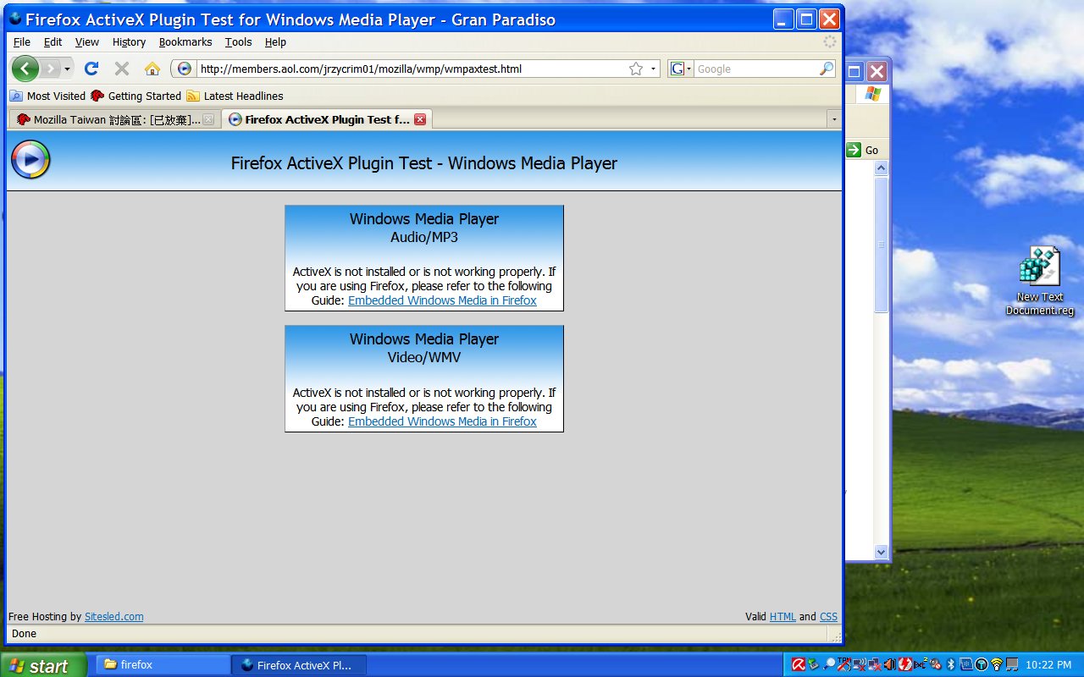The height and width of the screenshot is (677, 1084).
Task: Reload the current page
Action: 91,69
